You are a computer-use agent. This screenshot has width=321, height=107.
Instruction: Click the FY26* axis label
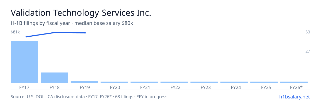click(x=296, y=87)
